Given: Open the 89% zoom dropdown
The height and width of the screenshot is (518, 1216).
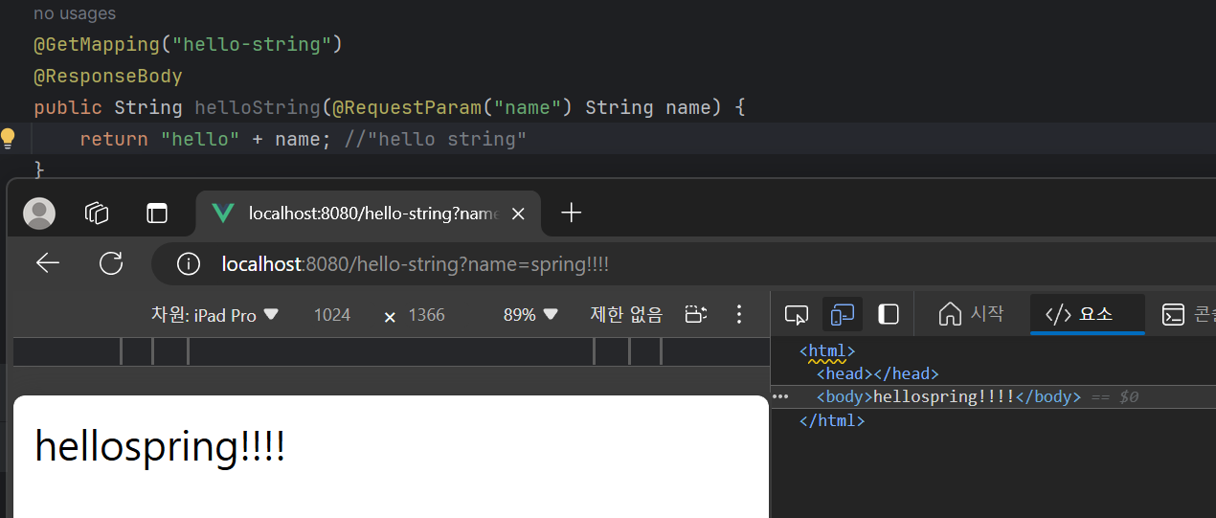Looking at the screenshot, I should coord(530,314).
